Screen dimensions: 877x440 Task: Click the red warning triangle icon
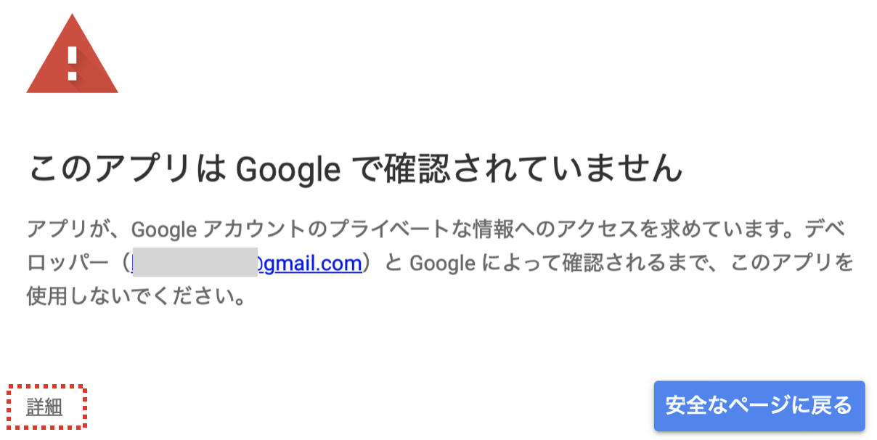72,57
